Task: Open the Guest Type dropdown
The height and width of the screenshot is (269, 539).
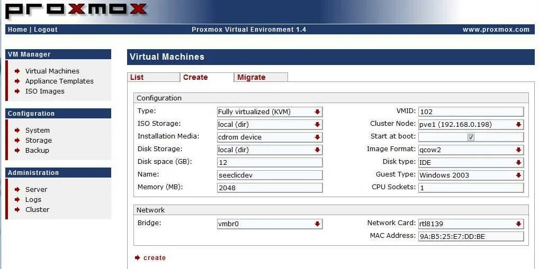Action: coord(471,175)
